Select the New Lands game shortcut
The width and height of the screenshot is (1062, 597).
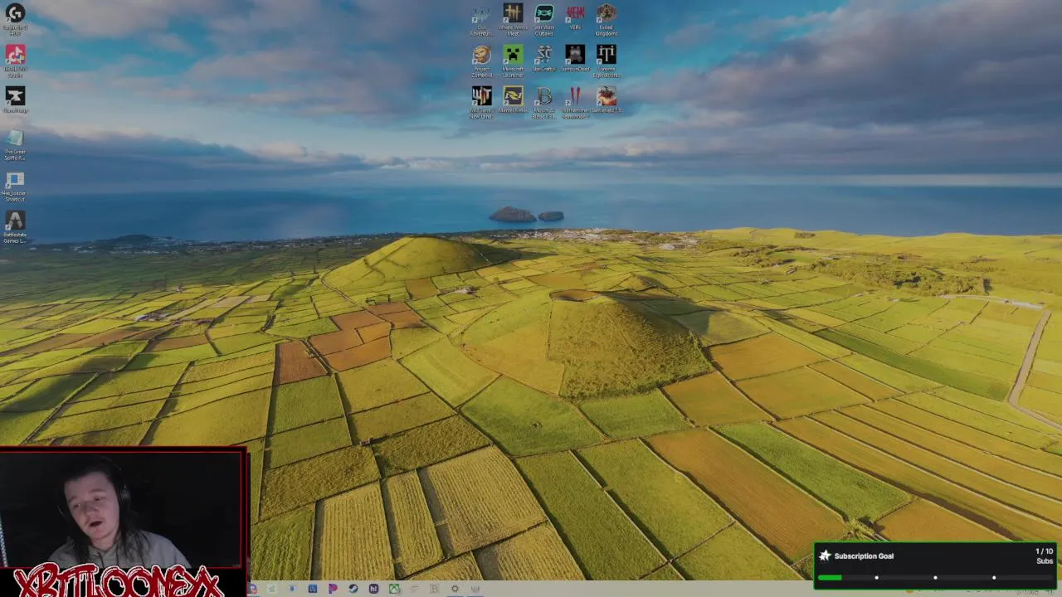tap(481, 102)
